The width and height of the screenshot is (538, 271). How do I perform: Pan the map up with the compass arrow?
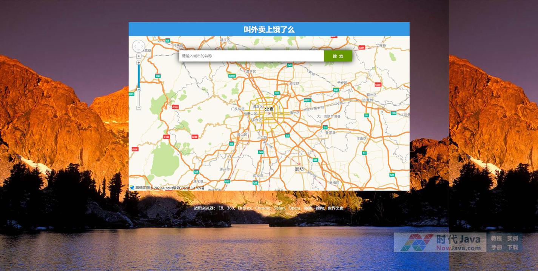pyautogui.click(x=139, y=42)
